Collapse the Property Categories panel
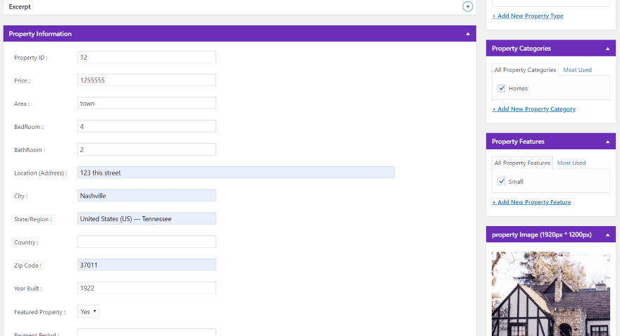Viewport: 620px width, 336px height. click(607, 49)
